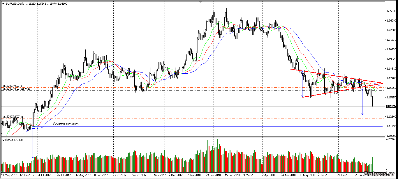This screenshot has height=179, width=398.
Task: Click the tip of the red triangle pattern
Action: (382, 83)
